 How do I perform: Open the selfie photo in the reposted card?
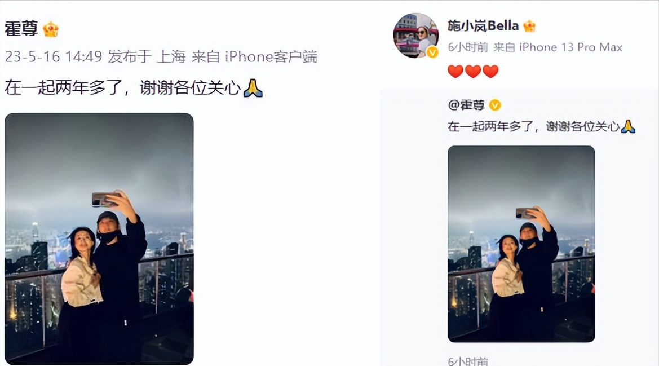(x=521, y=244)
